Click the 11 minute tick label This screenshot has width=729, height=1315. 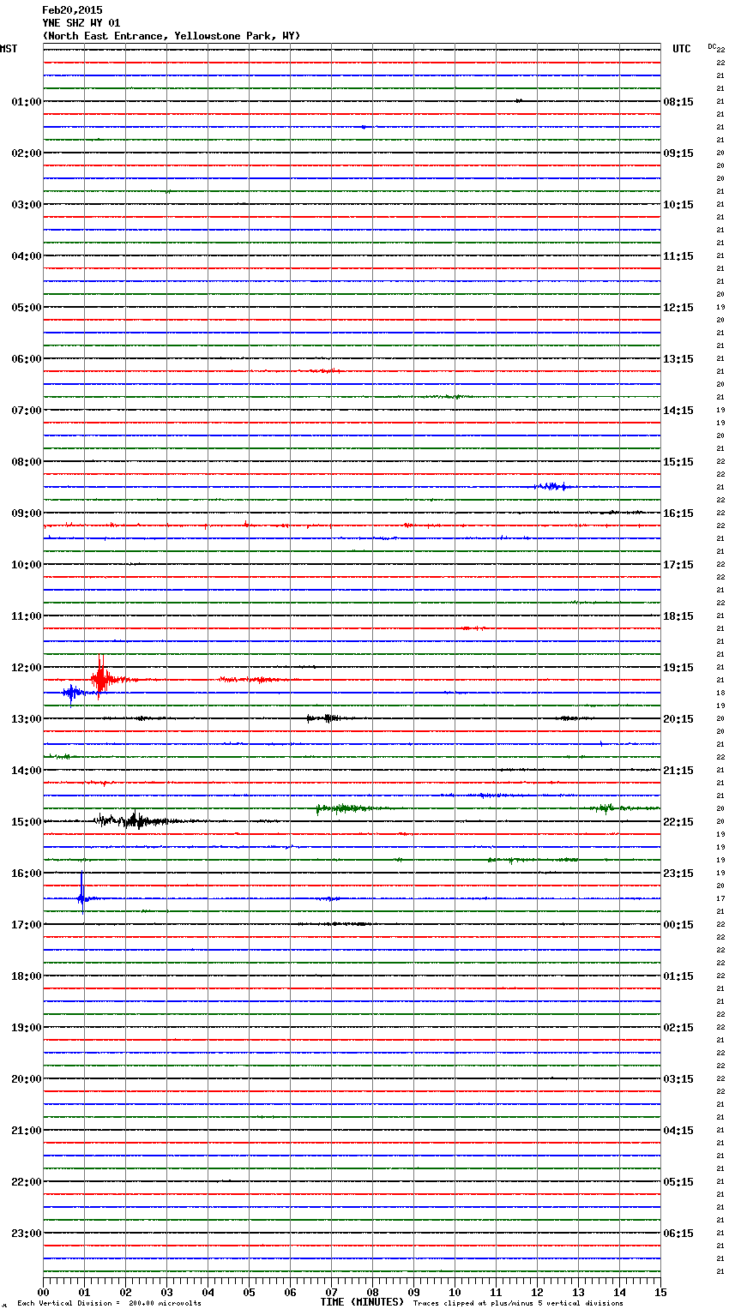pyautogui.click(x=496, y=1292)
